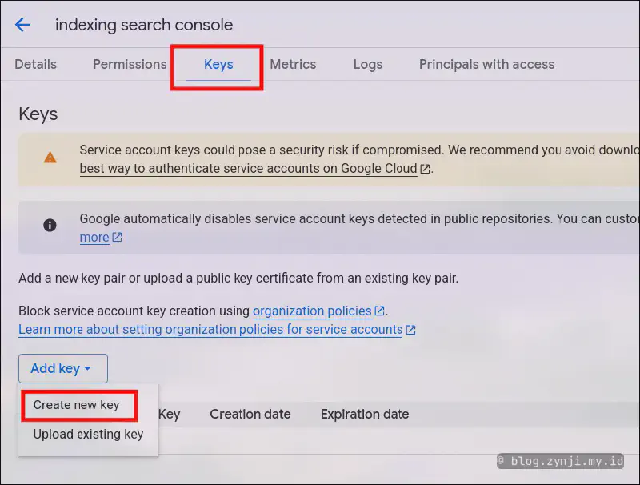The image size is (640, 485).
Task: Click the blue back arrow
Action: coord(22,25)
